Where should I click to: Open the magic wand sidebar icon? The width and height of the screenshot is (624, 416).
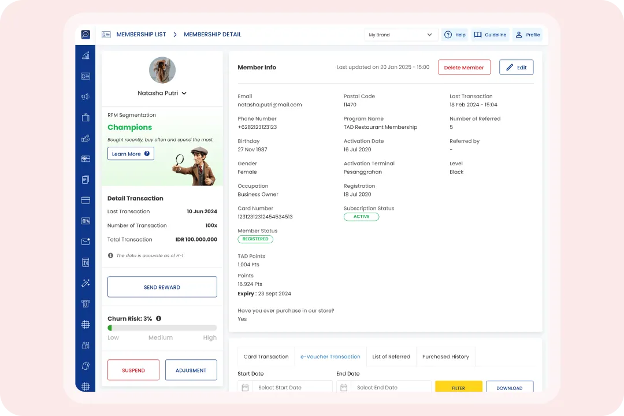(x=86, y=283)
